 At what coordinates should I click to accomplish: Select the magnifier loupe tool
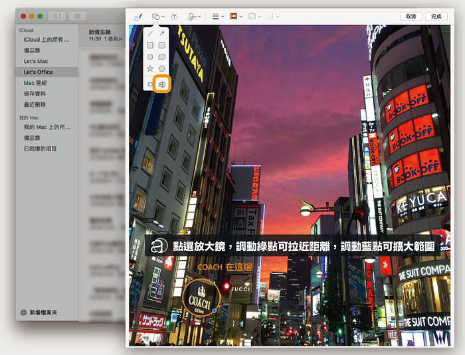coord(162,84)
